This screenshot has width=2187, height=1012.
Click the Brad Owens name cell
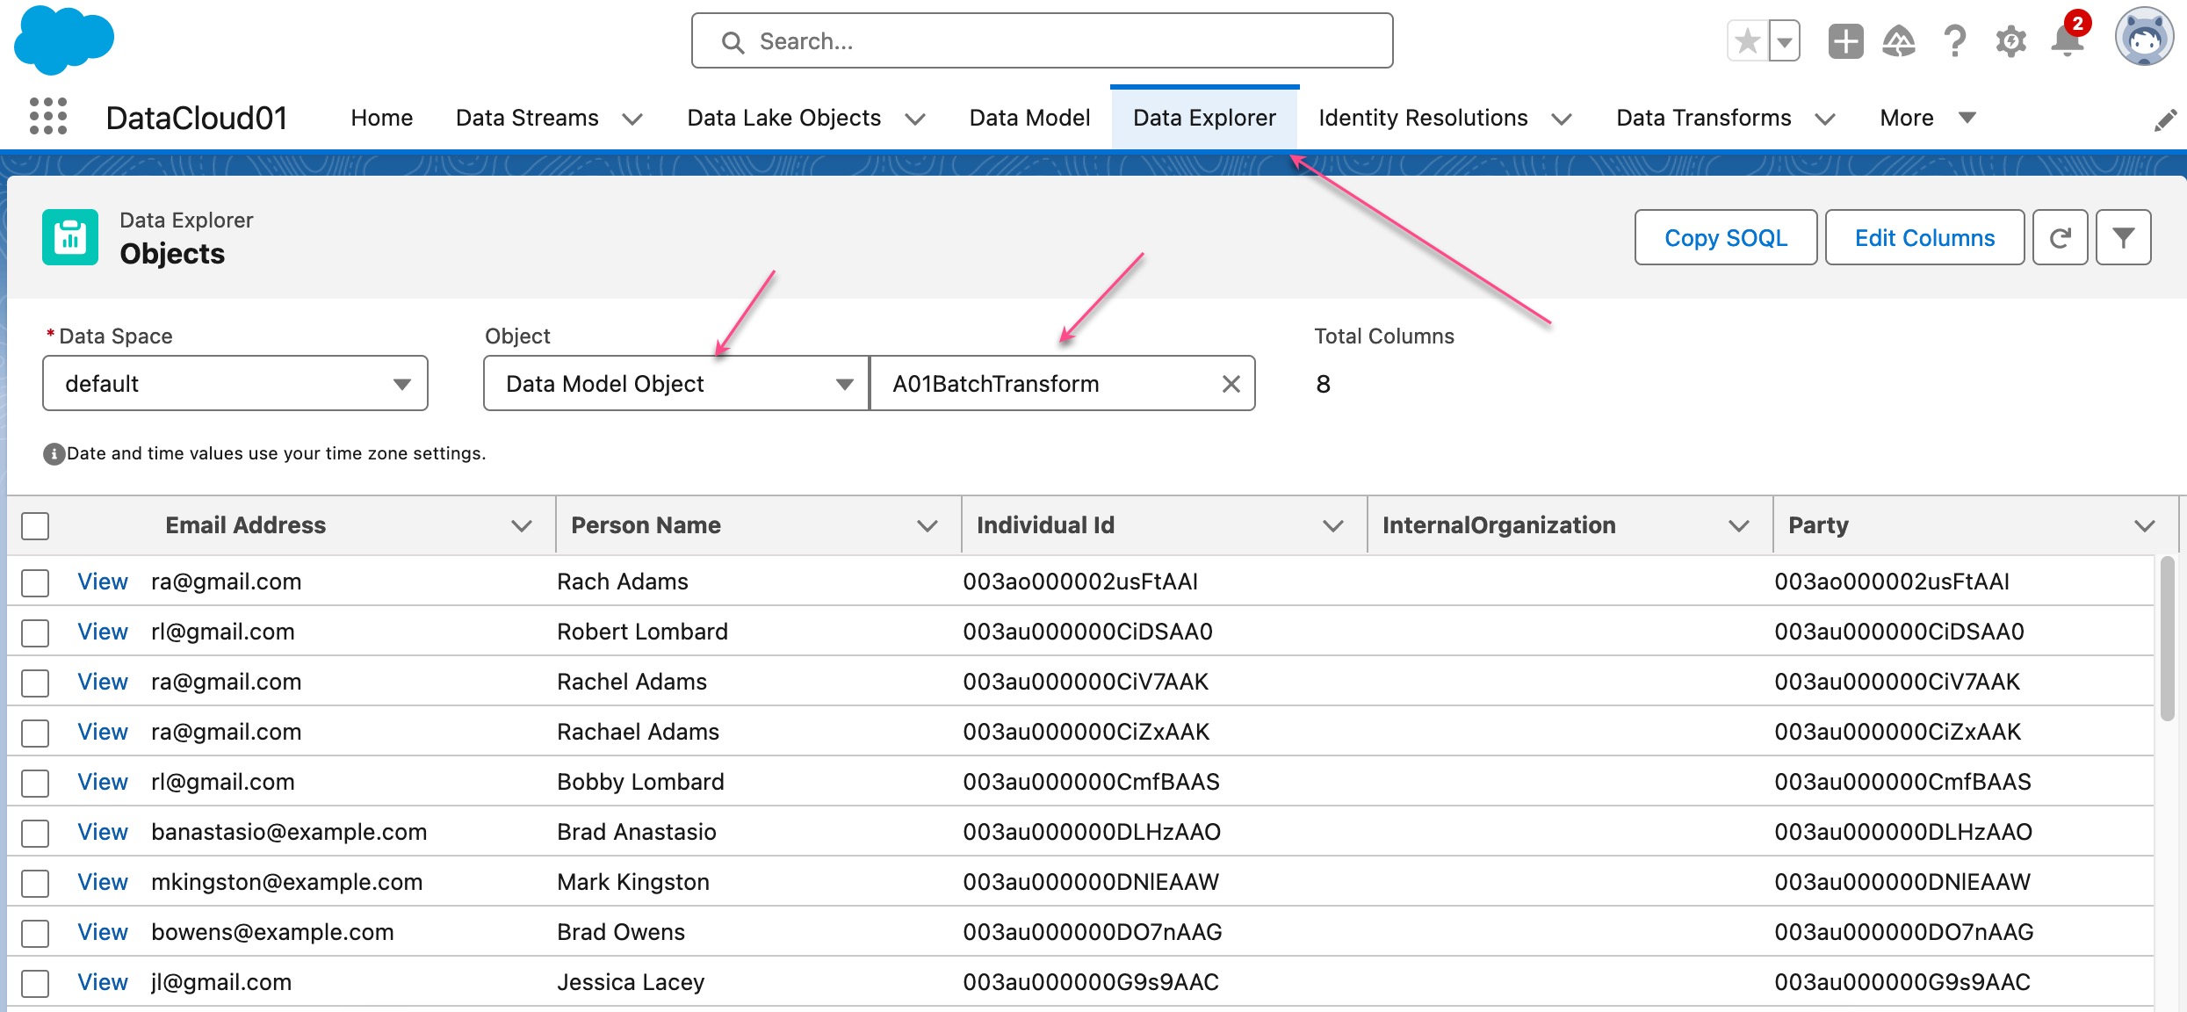point(621,932)
